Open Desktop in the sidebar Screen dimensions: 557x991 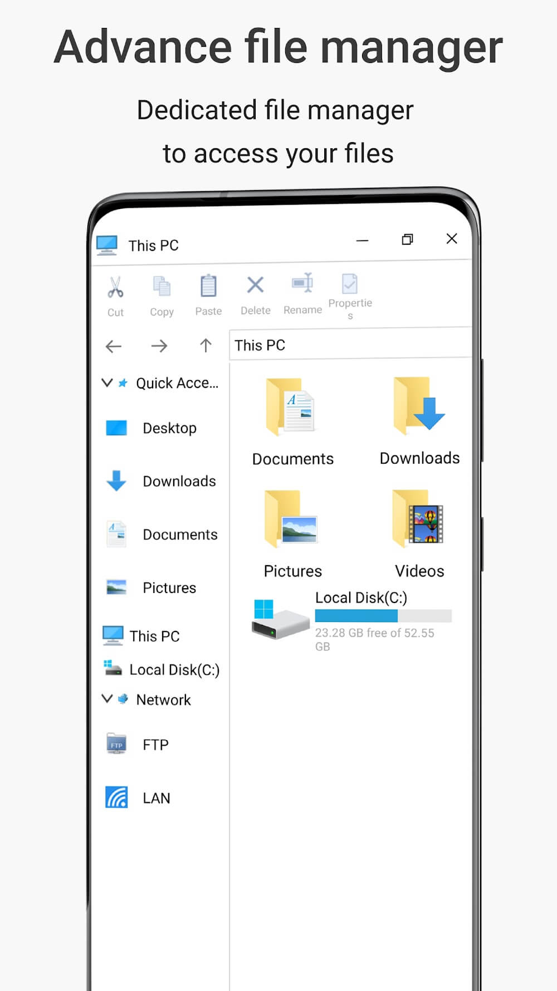tap(169, 428)
